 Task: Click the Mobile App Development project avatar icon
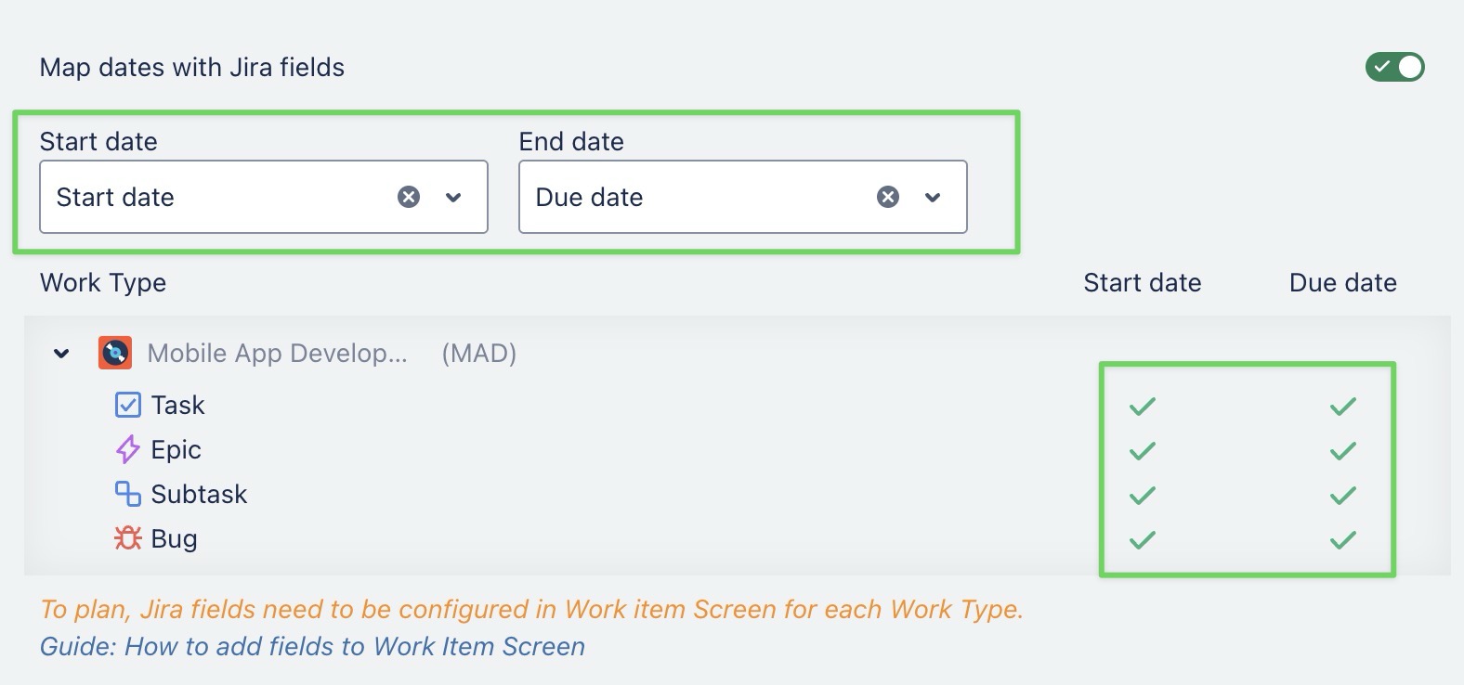tap(115, 353)
